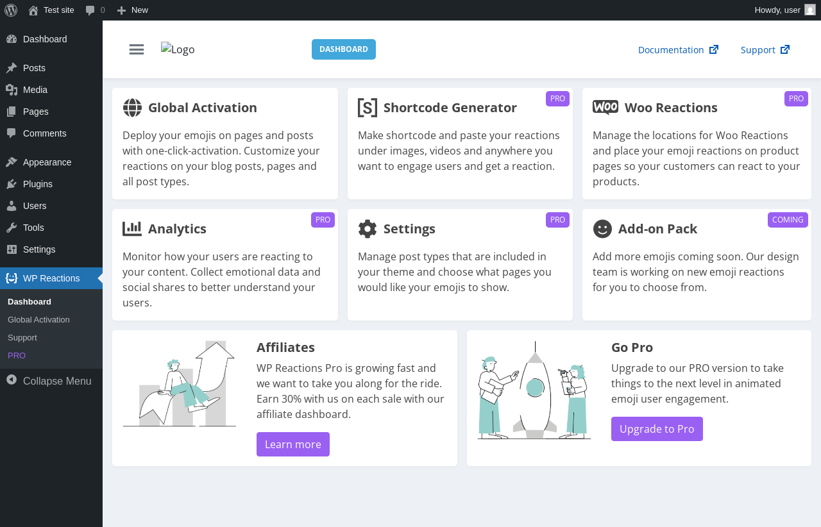This screenshot has width=821, height=527.
Task: Click the Add-on Pack smiley icon
Action: pos(602,229)
